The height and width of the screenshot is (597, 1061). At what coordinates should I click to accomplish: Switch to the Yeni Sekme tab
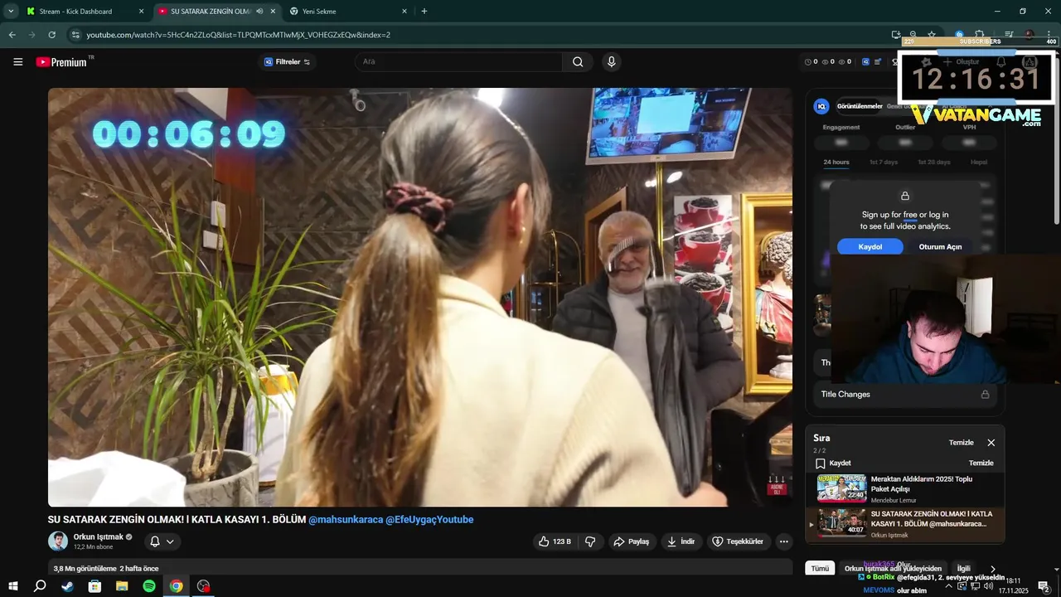pyautogui.click(x=348, y=12)
